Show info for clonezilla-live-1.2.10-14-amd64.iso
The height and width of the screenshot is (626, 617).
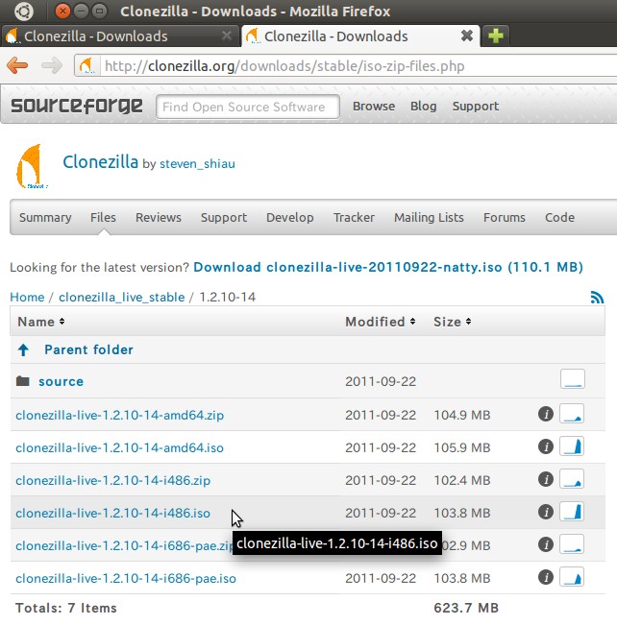pos(546,446)
